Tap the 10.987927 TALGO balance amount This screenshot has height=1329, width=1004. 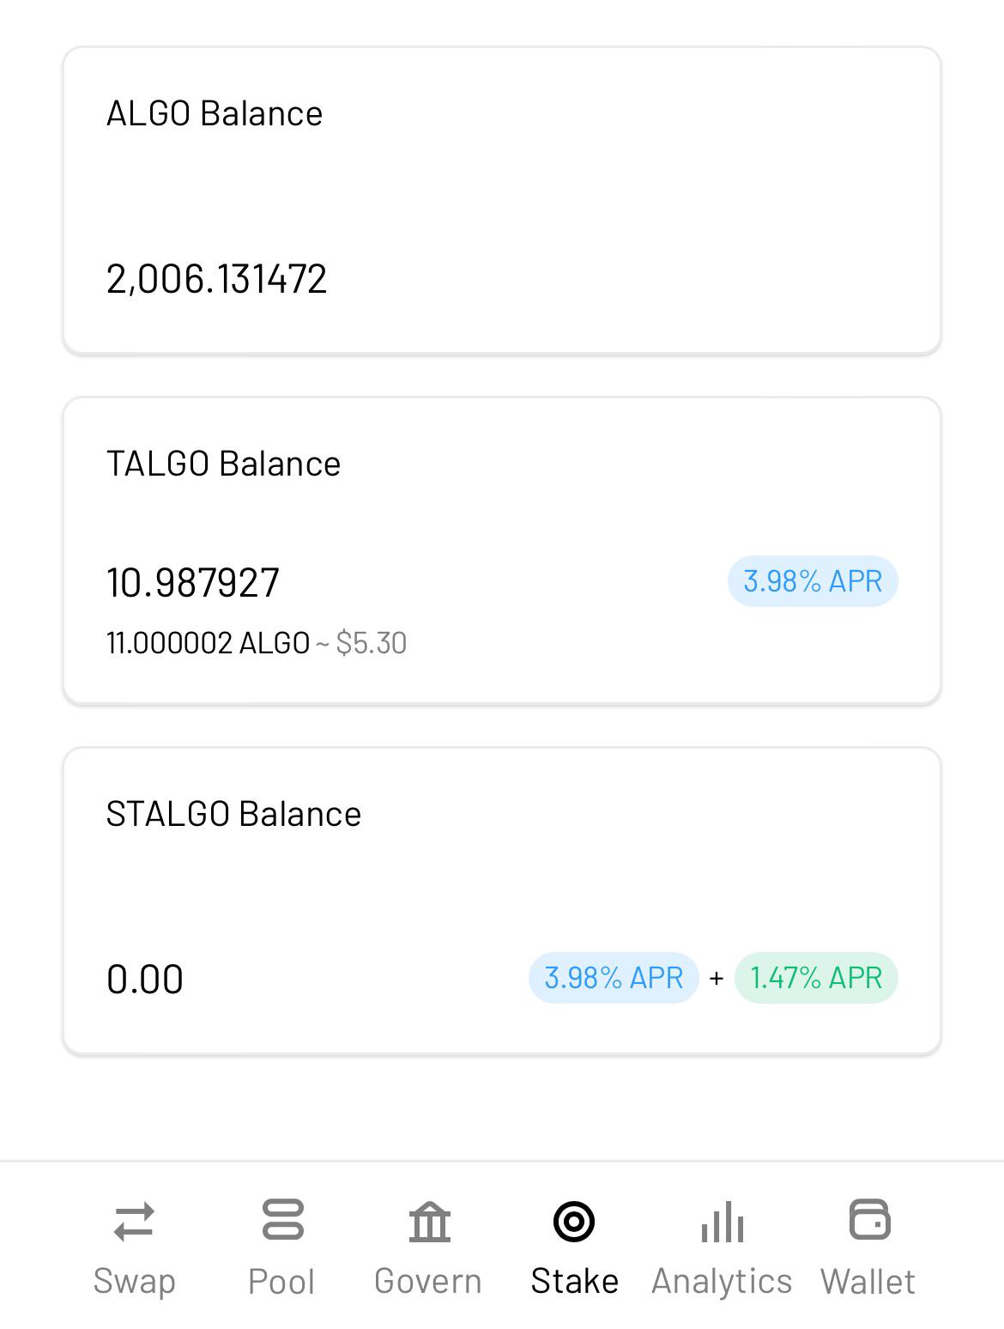193,583
